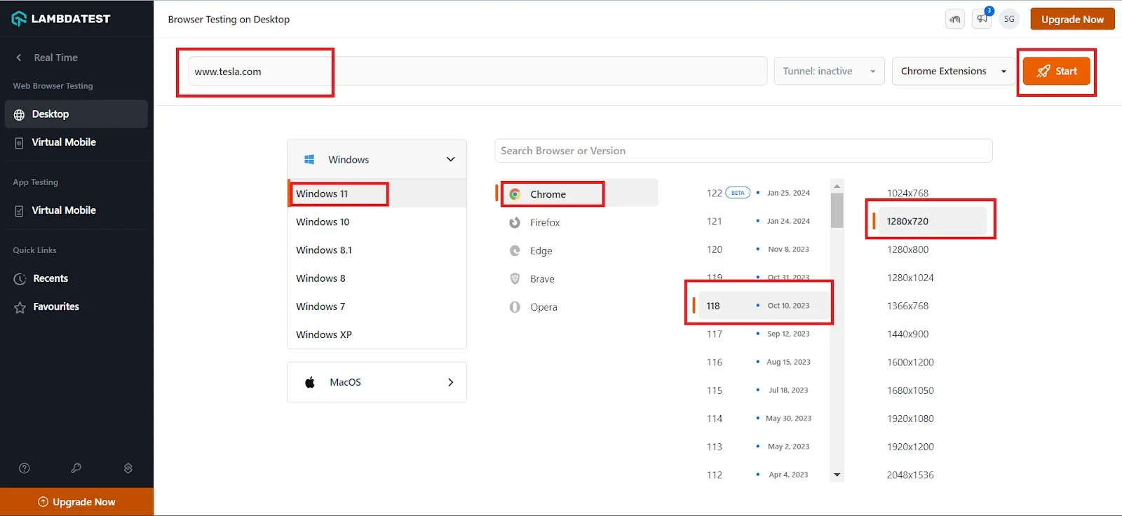Open the Tunnel: inactive dropdown
Screen dimensions: 1122x516
tap(830, 72)
